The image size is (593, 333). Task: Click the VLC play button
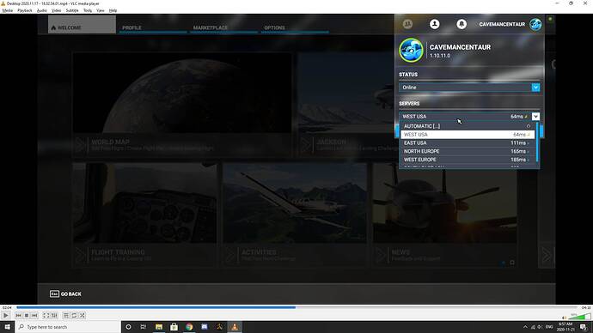[x=6, y=315]
